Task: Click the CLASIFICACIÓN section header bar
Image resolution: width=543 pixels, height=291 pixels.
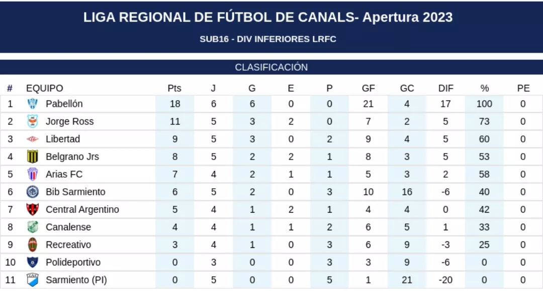Action: coord(271,67)
